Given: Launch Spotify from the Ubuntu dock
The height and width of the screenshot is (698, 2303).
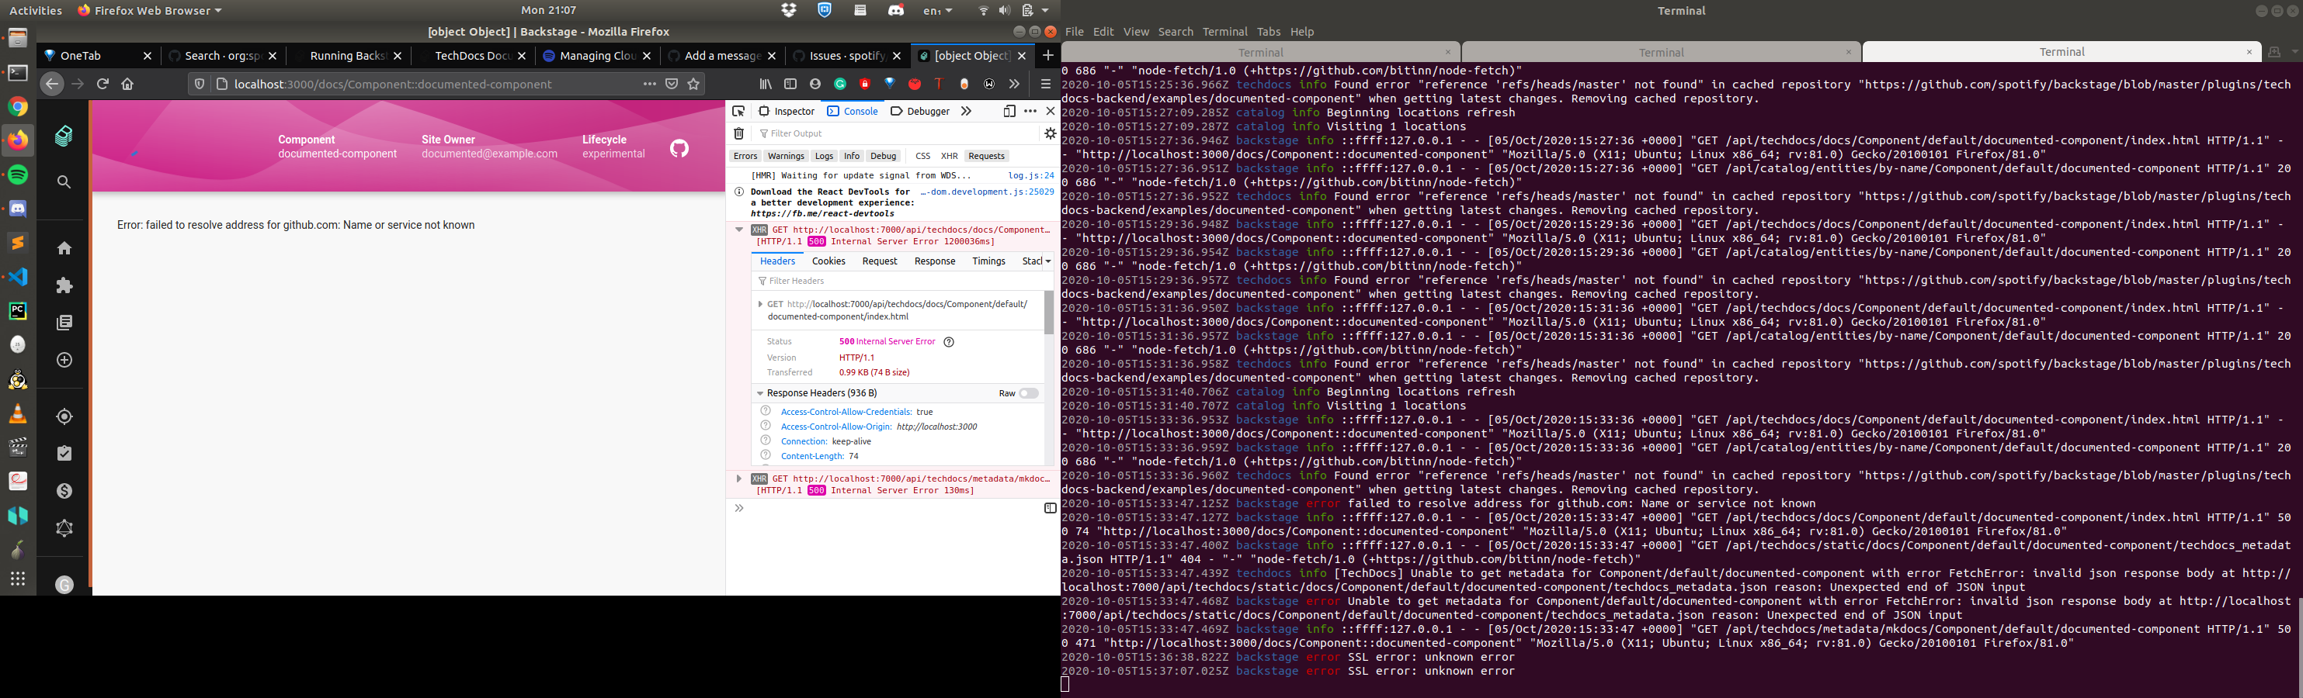Looking at the screenshot, I should pyautogui.click(x=18, y=174).
